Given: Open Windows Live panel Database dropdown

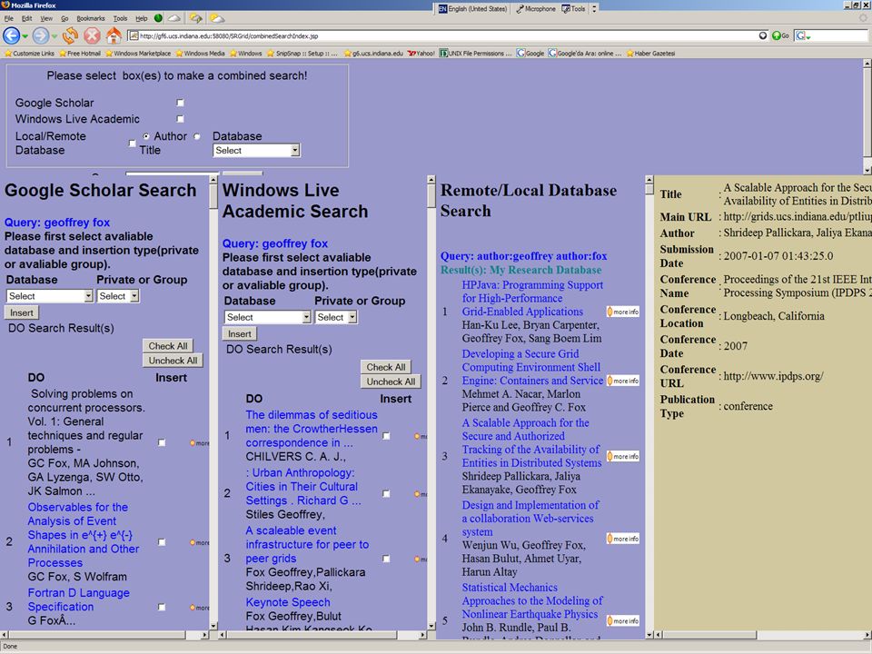Looking at the screenshot, I should pyautogui.click(x=267, y=317).
